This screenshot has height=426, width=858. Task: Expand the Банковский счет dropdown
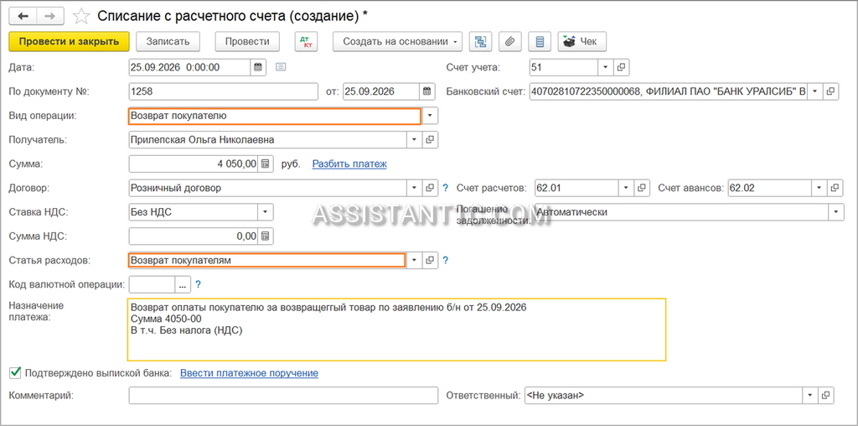pos(815,91)
